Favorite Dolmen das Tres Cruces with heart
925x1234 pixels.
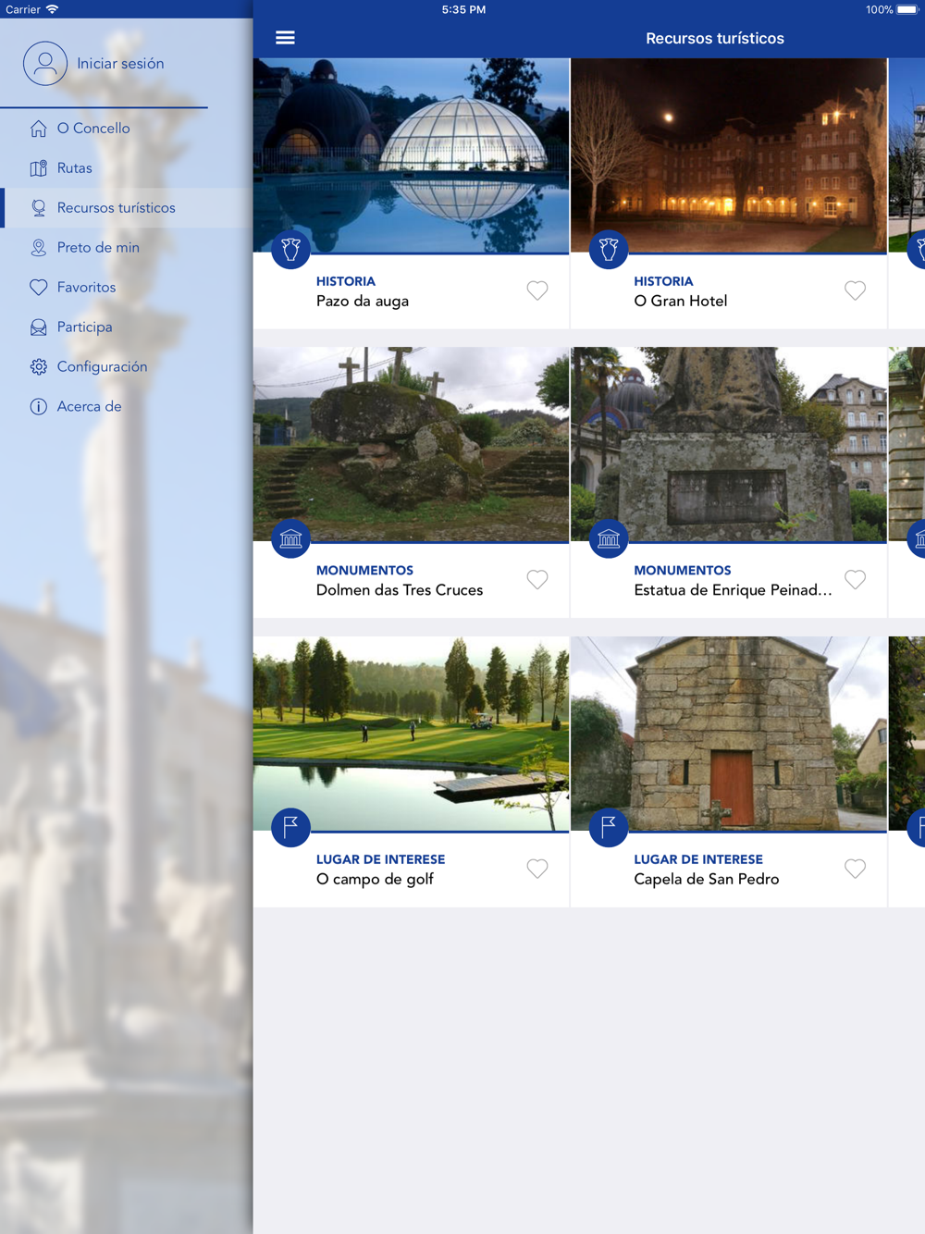[537, 580]
